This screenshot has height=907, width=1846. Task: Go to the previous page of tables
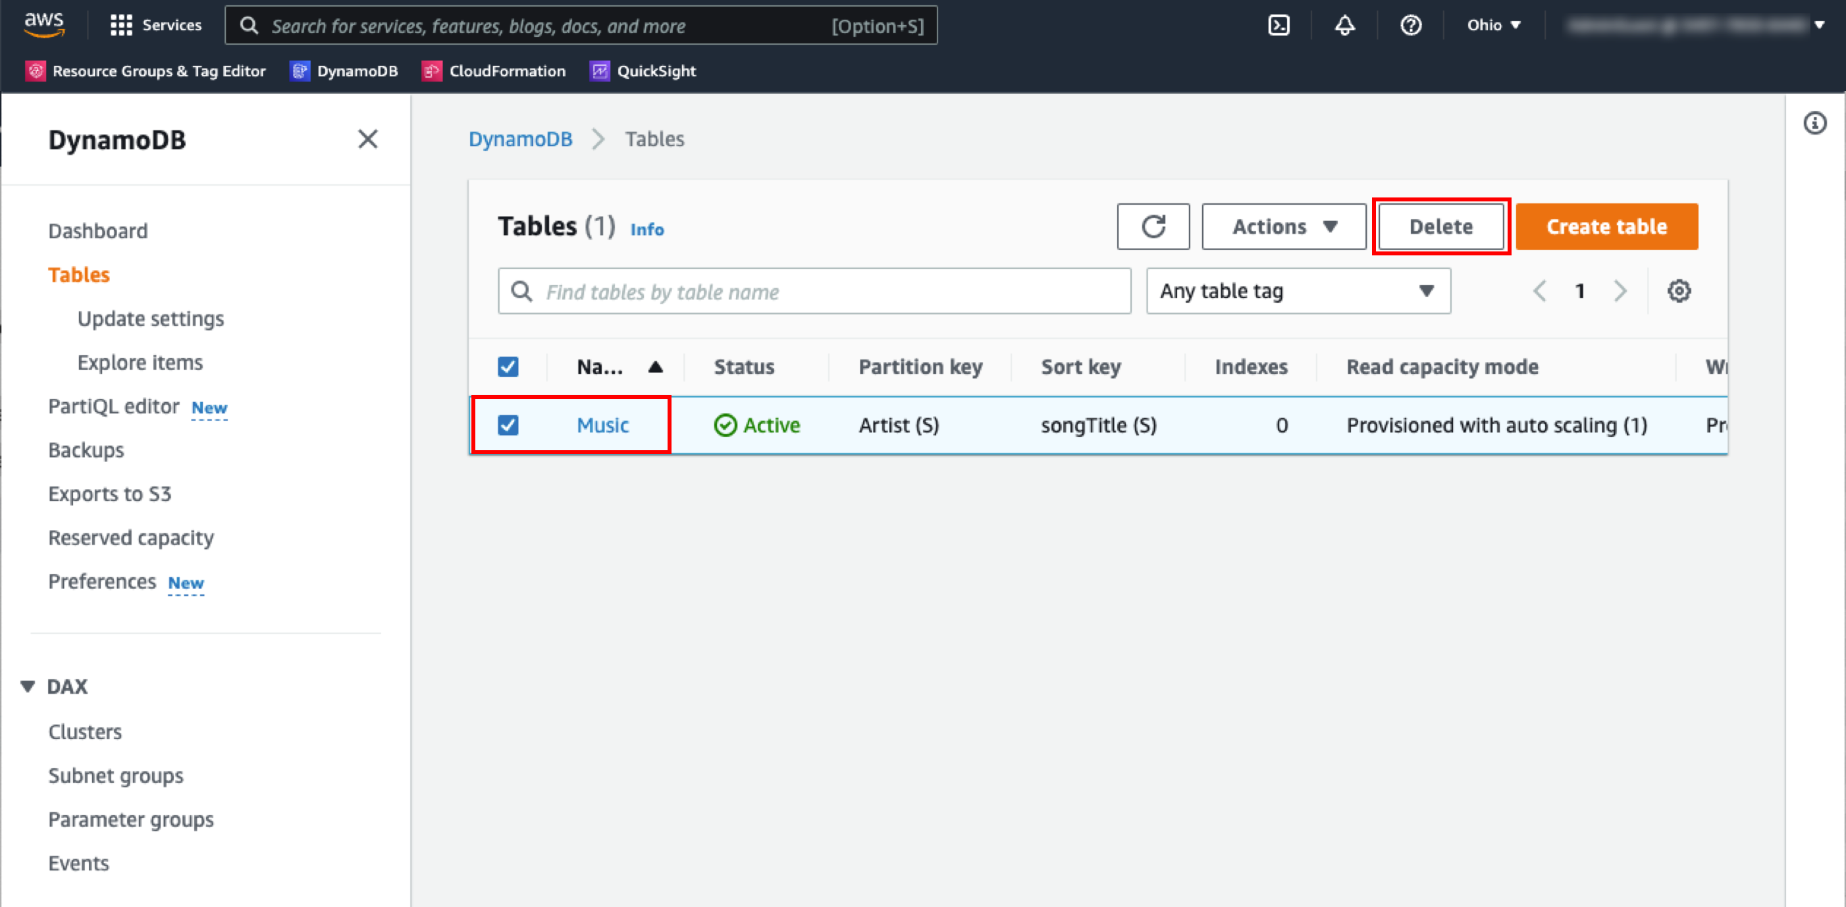tap(1539, 291)
